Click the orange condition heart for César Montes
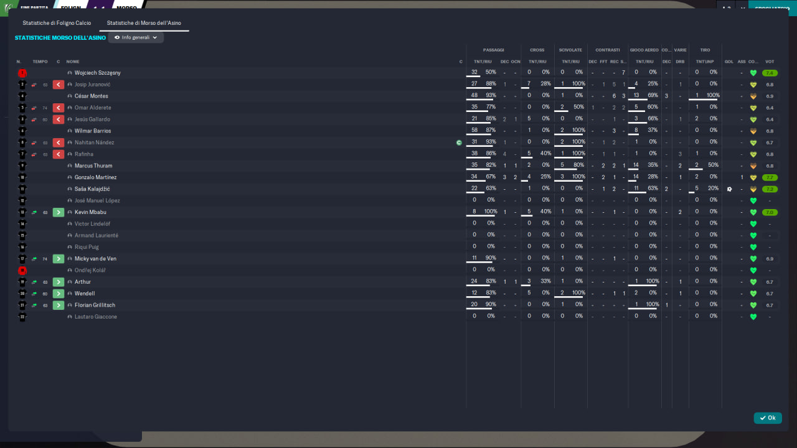Viewport: 797px width, 448px height. [753, 96]
